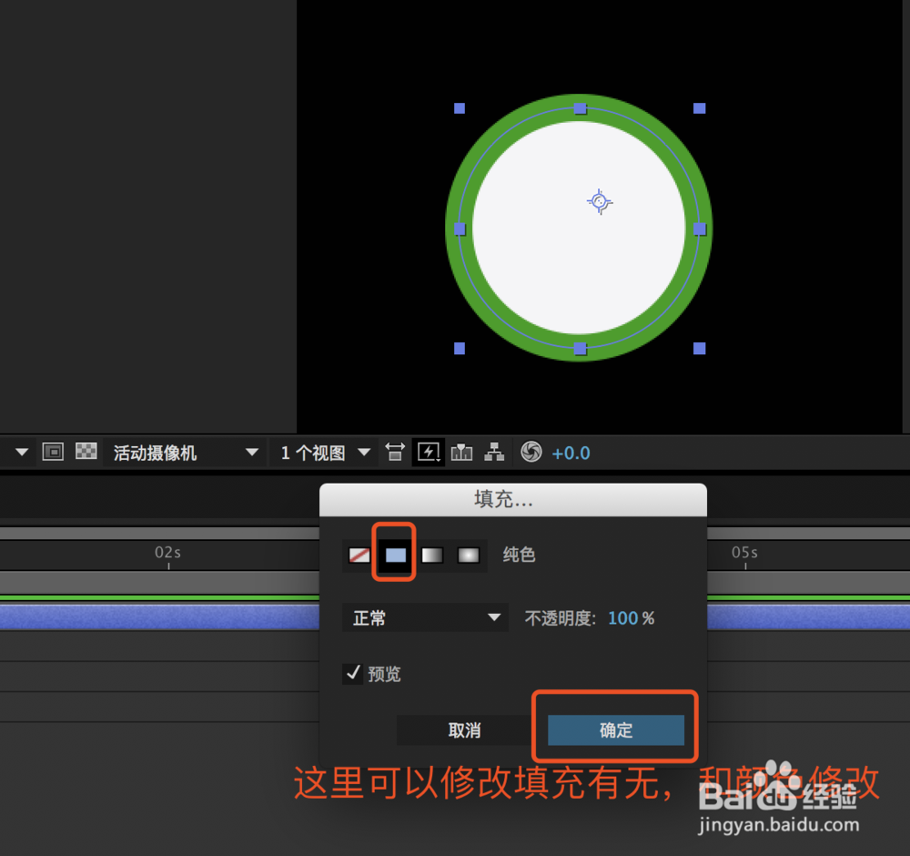
Task: Open the composition flowchart icon
Action: [494, 452]
